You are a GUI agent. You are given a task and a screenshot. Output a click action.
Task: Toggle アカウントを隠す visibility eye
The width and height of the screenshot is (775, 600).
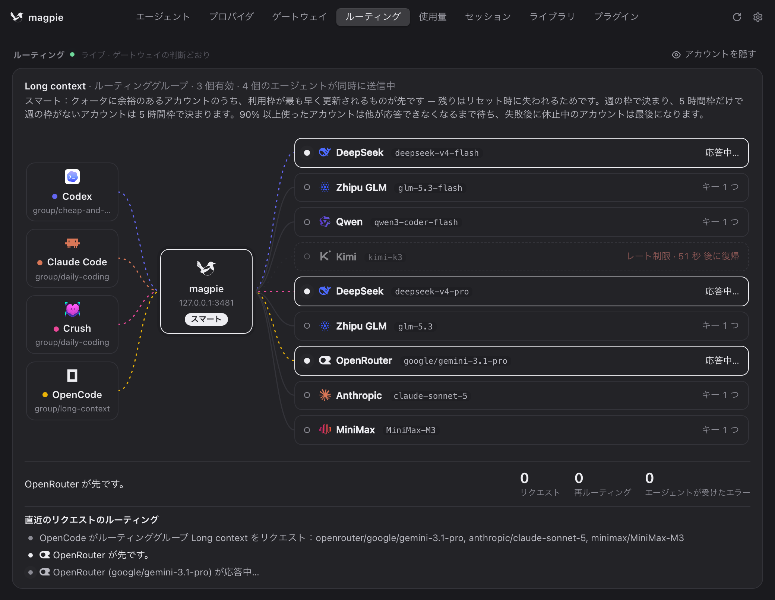point(676,55)
